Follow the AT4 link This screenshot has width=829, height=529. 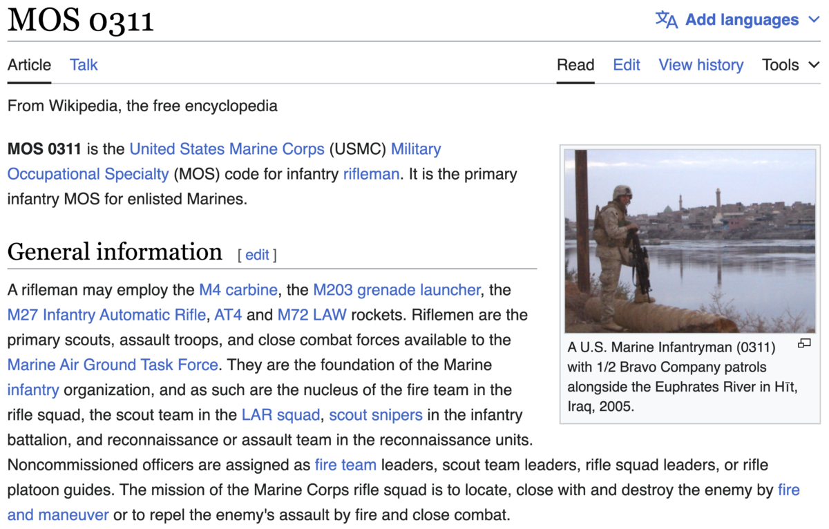(x=229, y=314)
